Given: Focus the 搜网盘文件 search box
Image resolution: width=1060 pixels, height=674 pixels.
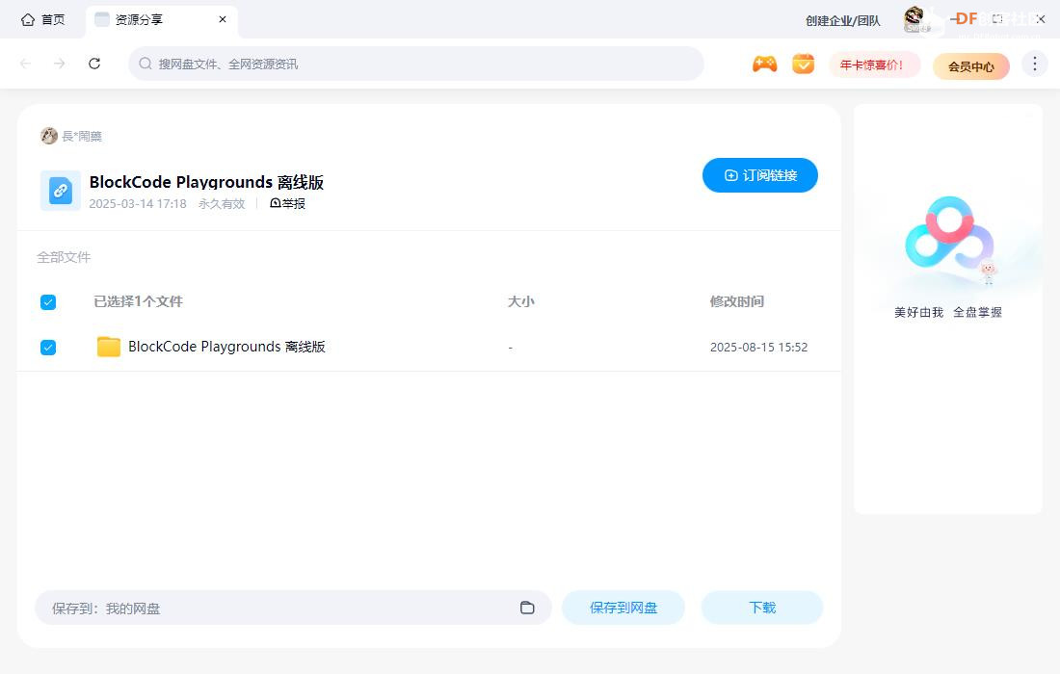Looking at the screenshot, I should tap(415, 64).
